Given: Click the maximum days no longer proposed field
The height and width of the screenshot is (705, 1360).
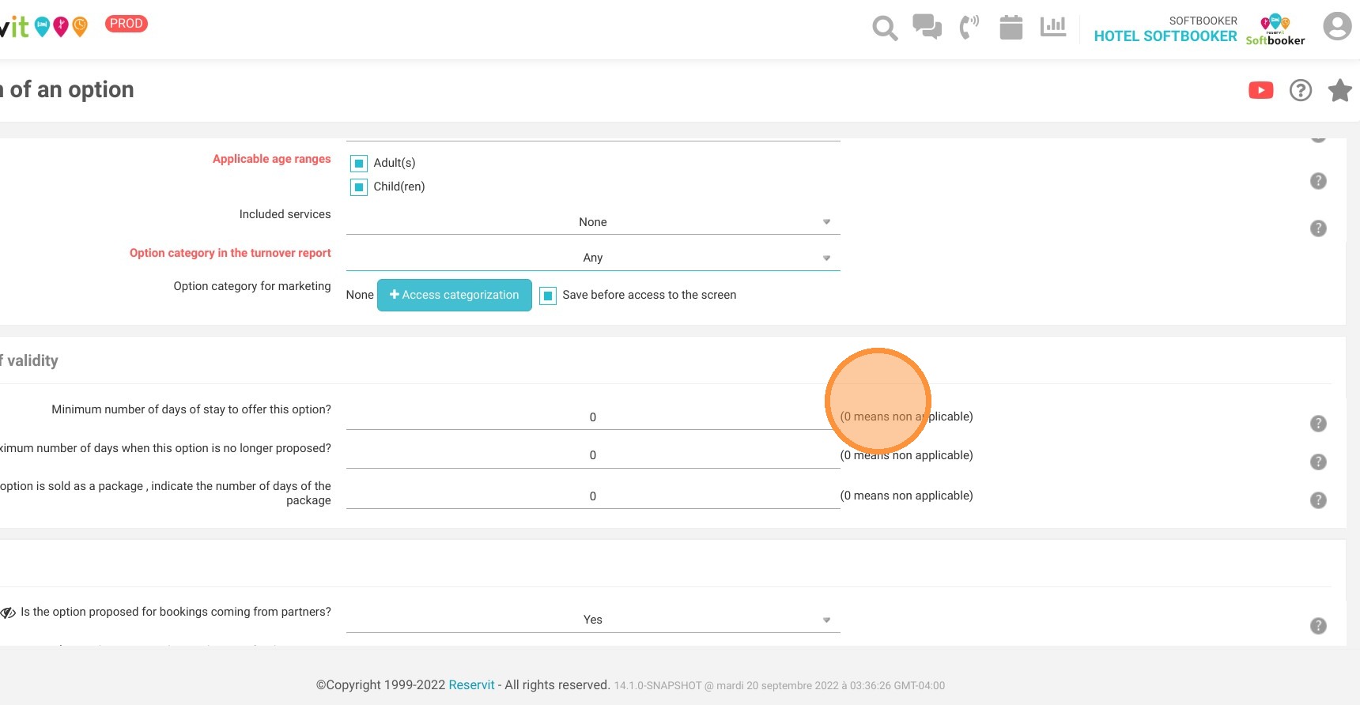Looking at the screenshot, I should (x=593, y=455).
